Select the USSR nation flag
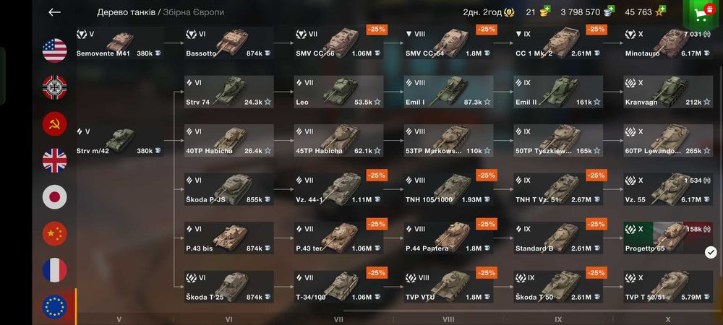The width and height of the screenshot is (723, 325). point(54,123)
